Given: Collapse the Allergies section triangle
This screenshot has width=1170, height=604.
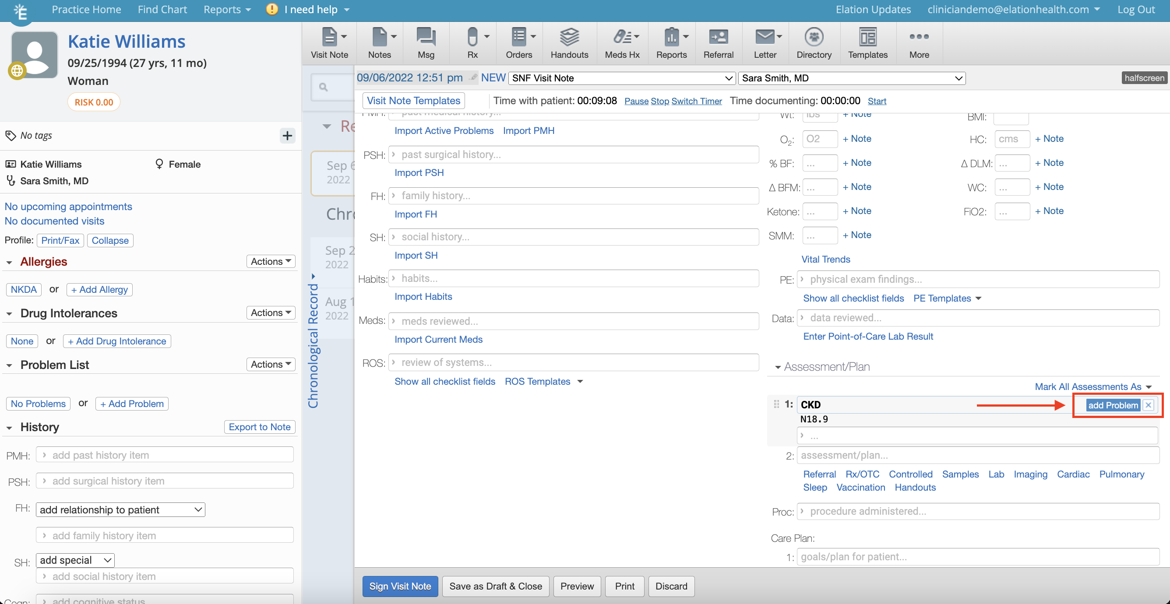Looking at the screenshot, I should point(9,262).
